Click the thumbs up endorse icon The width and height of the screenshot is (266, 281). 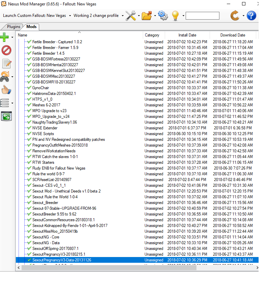click(6, 90)
